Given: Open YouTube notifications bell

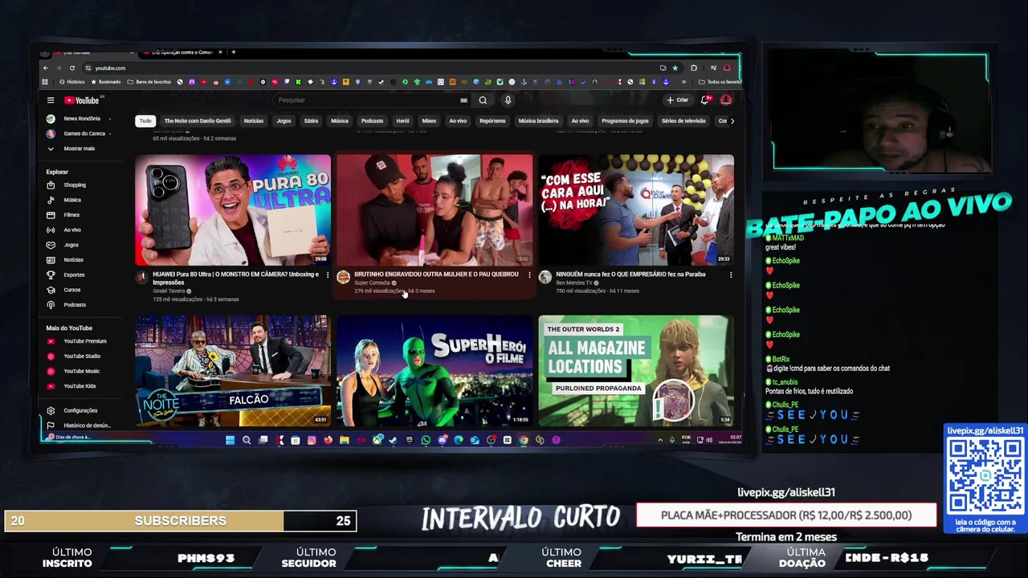Looking at the screenshot, I should coord(704,100).
